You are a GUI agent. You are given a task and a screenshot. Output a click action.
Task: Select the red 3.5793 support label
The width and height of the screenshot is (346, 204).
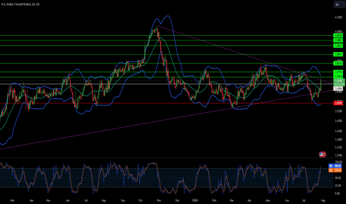tap(338, 103)
